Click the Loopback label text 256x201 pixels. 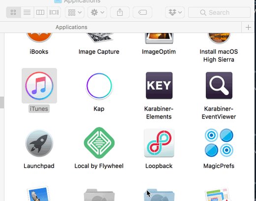coord(159,166)
